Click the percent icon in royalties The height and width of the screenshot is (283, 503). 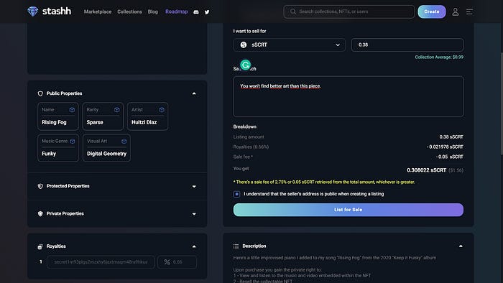[167, 262]
